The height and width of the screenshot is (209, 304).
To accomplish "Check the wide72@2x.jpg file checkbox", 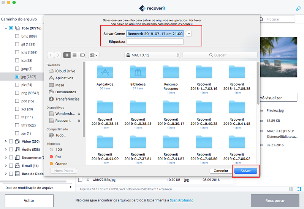I will pos(80,180).
